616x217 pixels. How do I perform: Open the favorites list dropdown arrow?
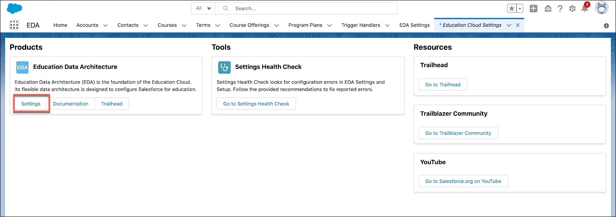(x=520, y=8)
